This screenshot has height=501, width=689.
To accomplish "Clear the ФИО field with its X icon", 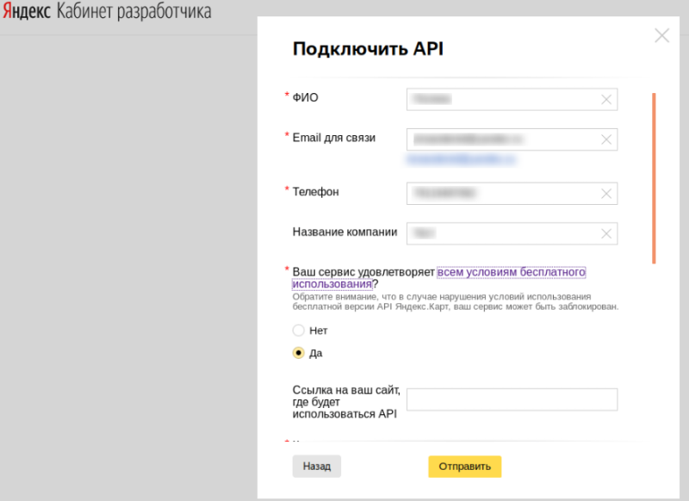I will 606,100.
